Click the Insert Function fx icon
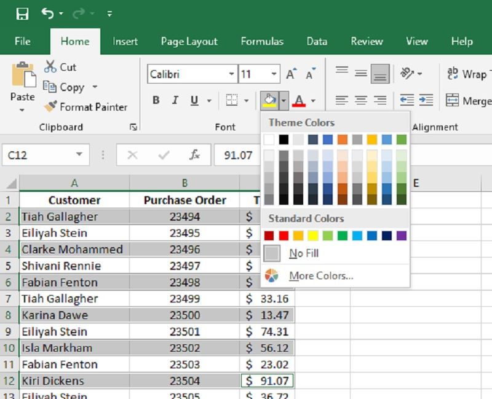This screenshot has width=492, height=399. [x=195, y=155]
